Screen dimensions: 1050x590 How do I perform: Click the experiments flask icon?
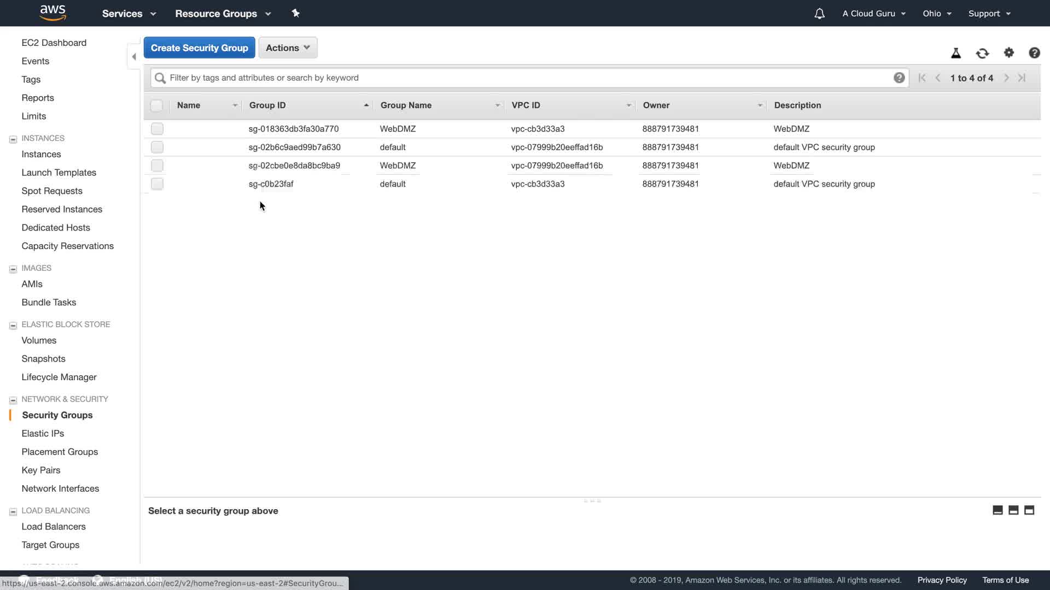(x=956, y=53)
